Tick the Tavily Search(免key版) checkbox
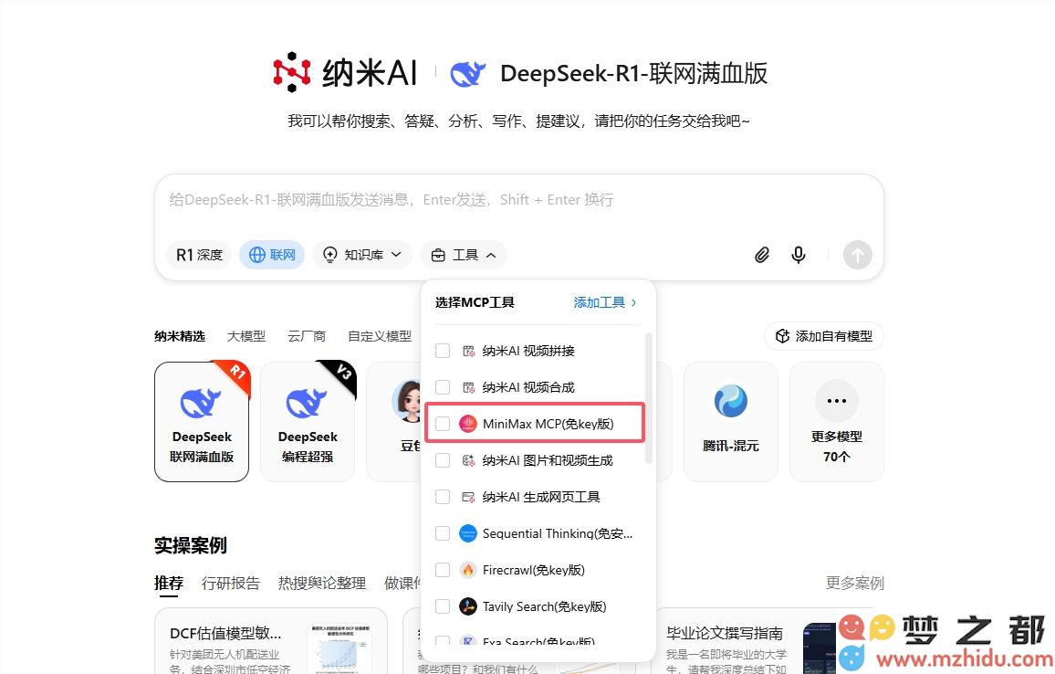The image size is (1055, 674). coord(443,606)
